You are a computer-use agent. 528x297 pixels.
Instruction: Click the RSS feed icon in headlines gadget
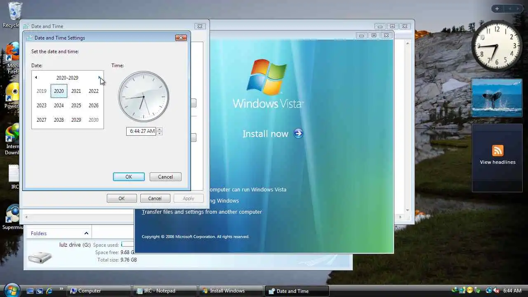(x=497, y=151)
